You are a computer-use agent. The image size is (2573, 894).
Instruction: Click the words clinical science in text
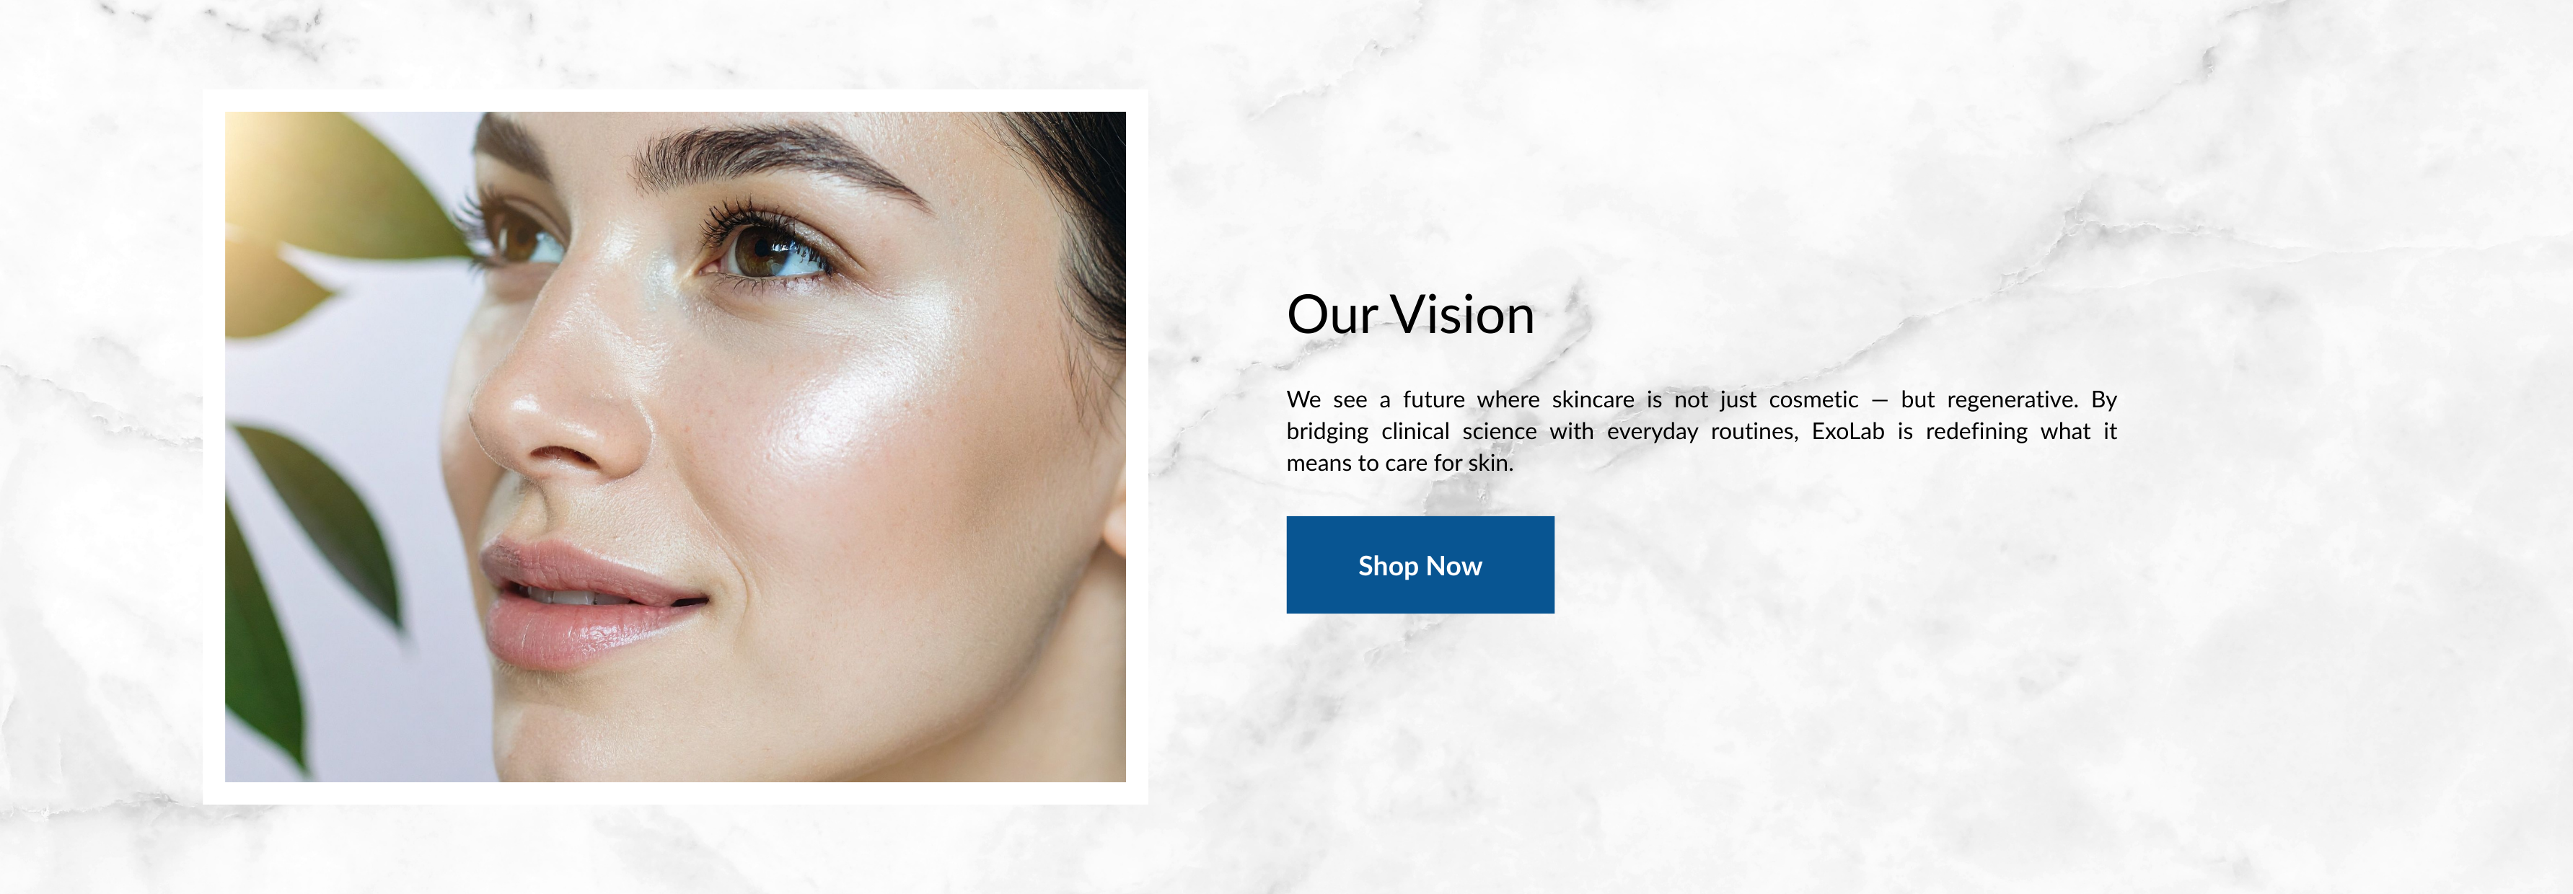1459,432
